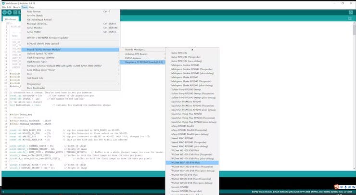Open the Sketch menu
Screen dimensions: 356x195
pyautogui.click(x=16, y=7)
